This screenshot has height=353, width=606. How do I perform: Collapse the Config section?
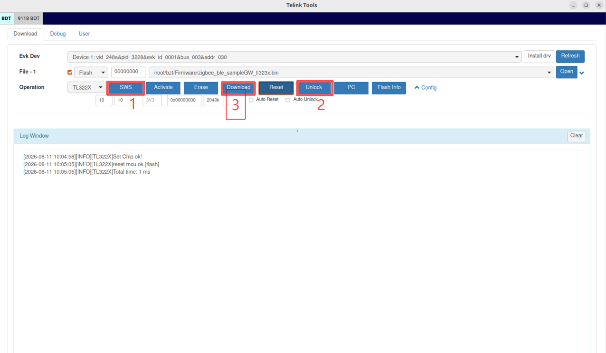click(x=426, y=88)
